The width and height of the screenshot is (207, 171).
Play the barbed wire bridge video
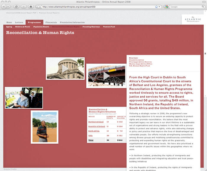[x=106, y=76]
